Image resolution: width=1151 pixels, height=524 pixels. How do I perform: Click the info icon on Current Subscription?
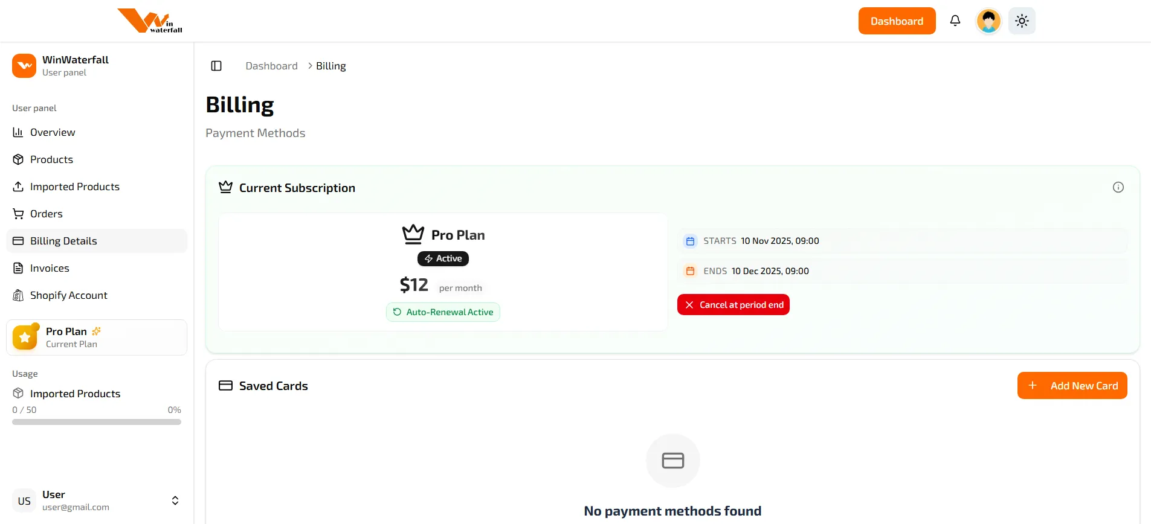[x=1118, y=187]
